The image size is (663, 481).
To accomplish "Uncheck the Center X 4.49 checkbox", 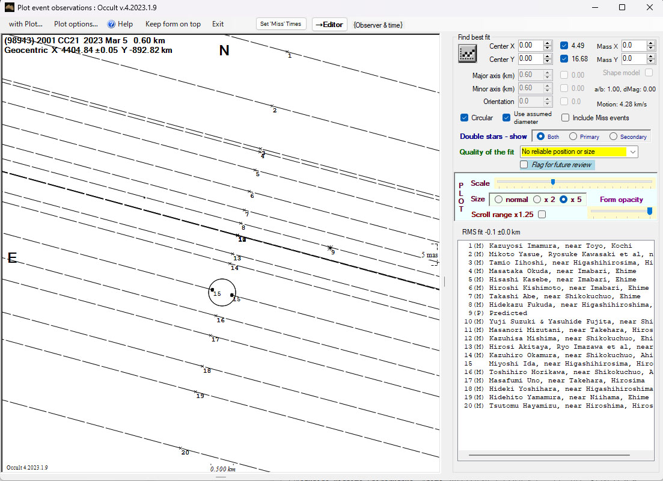I will pyautogui.click(x=564, y=46).
